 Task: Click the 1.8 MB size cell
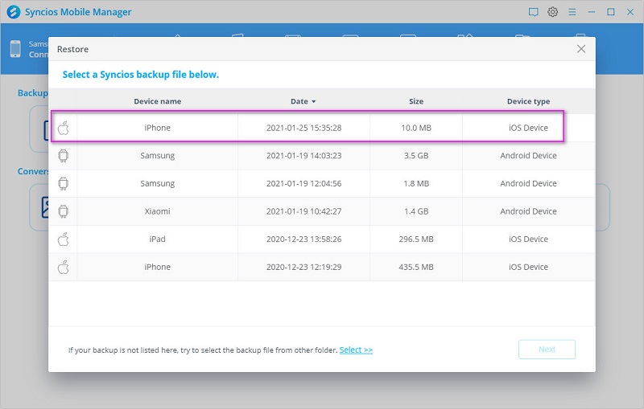pyautogui.click(x=416, y=183)
